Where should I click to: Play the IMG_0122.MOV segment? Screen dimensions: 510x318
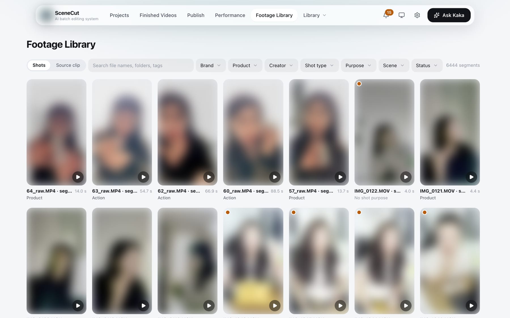tap(406, 177)
